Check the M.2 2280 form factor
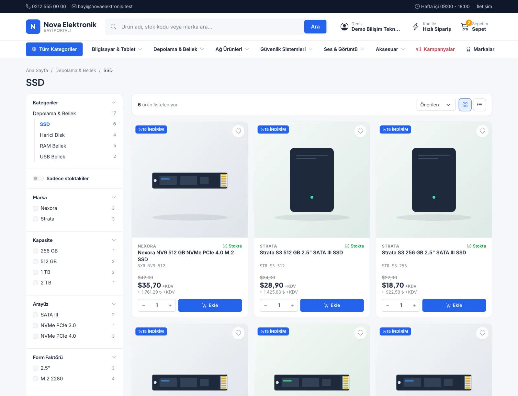 click(x=35, y=379)
